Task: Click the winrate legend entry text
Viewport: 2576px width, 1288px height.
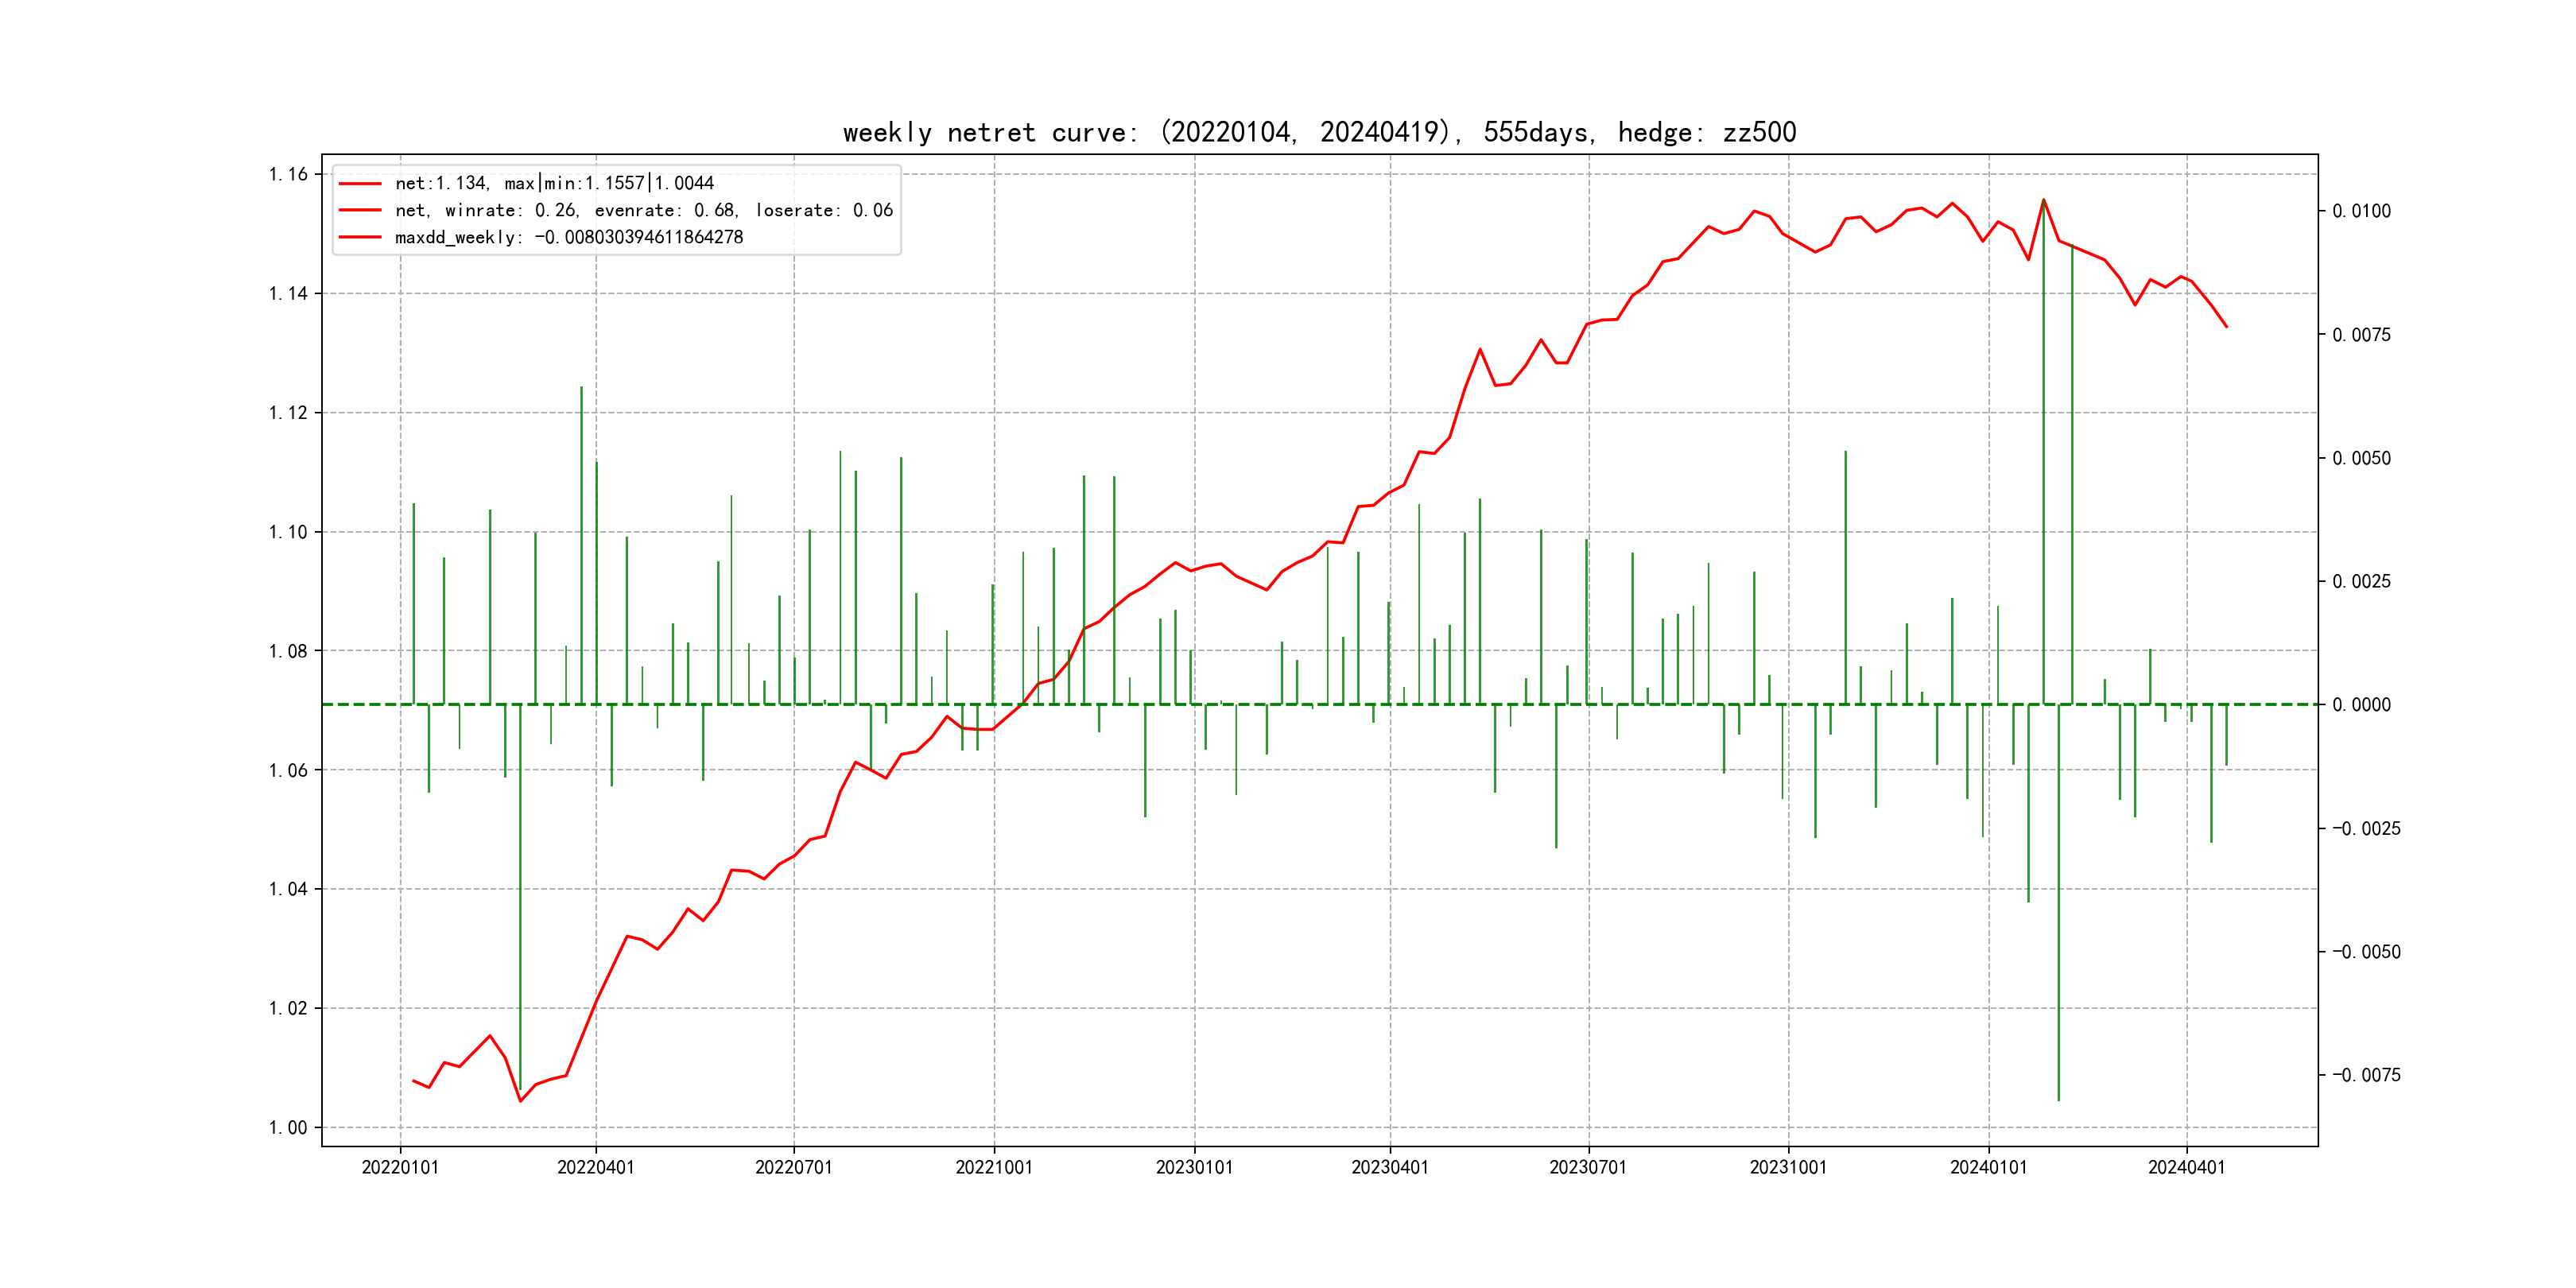Action: 643,210
